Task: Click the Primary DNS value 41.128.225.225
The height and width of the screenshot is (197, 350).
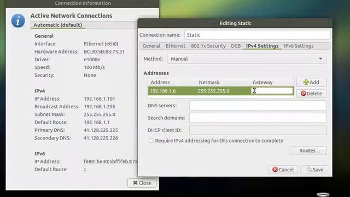Action: coord(101,130)
